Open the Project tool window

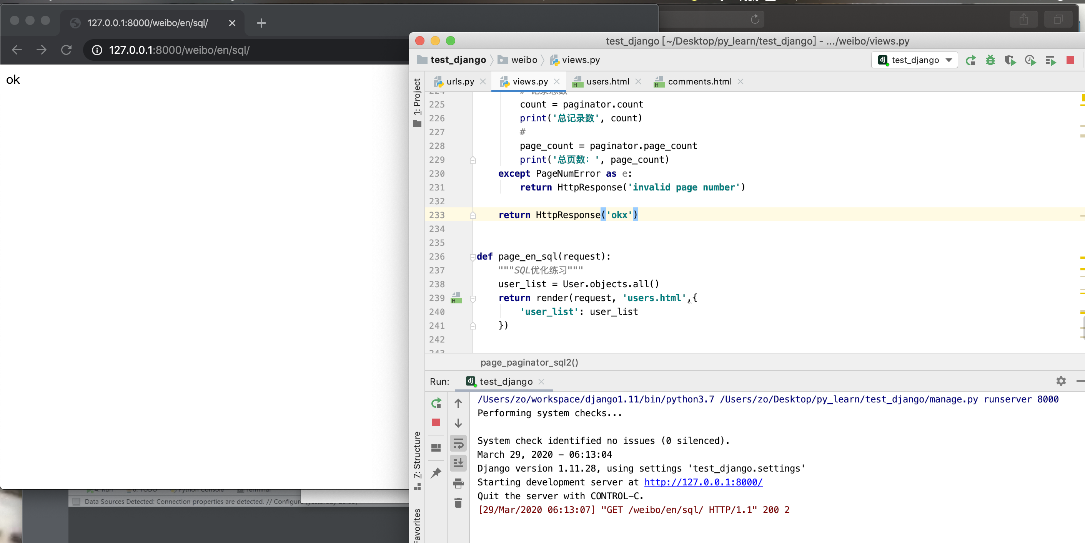coord(417,102)
